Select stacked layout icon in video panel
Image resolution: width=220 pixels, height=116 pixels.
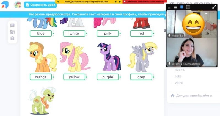pyautogui.click(x=182, y=7)
